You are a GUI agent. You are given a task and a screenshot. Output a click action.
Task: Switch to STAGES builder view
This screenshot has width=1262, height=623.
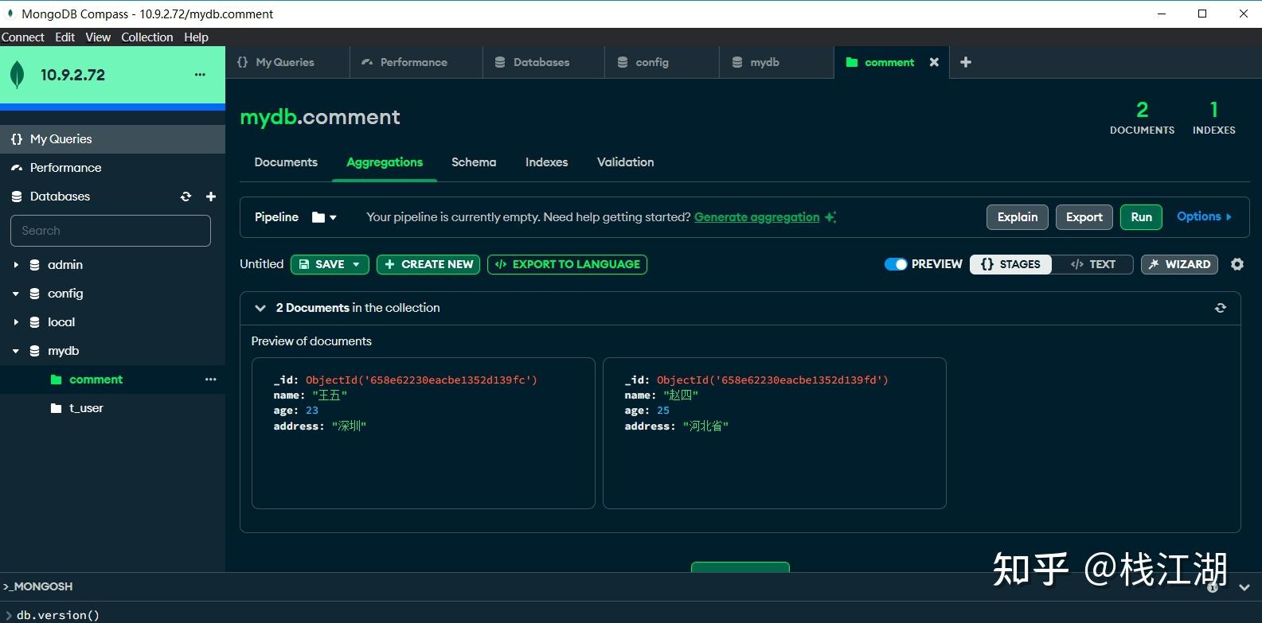click(x=1010, y=264)
